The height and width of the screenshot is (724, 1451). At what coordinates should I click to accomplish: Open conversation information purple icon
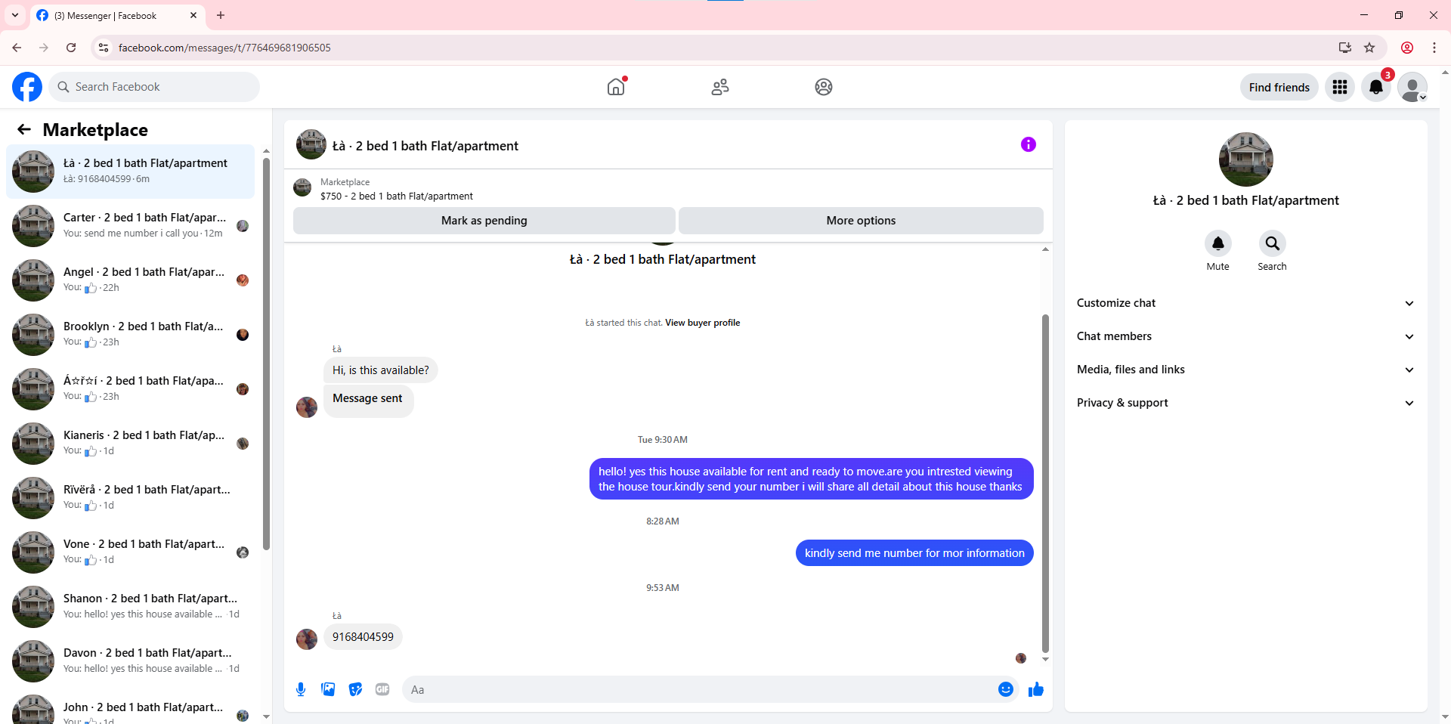pos(1029,144)
